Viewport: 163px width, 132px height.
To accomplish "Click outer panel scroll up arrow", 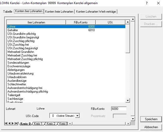I will pos(133,19).
